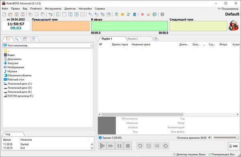Click the bar chart statistics toolbar icon

point(149,14)
